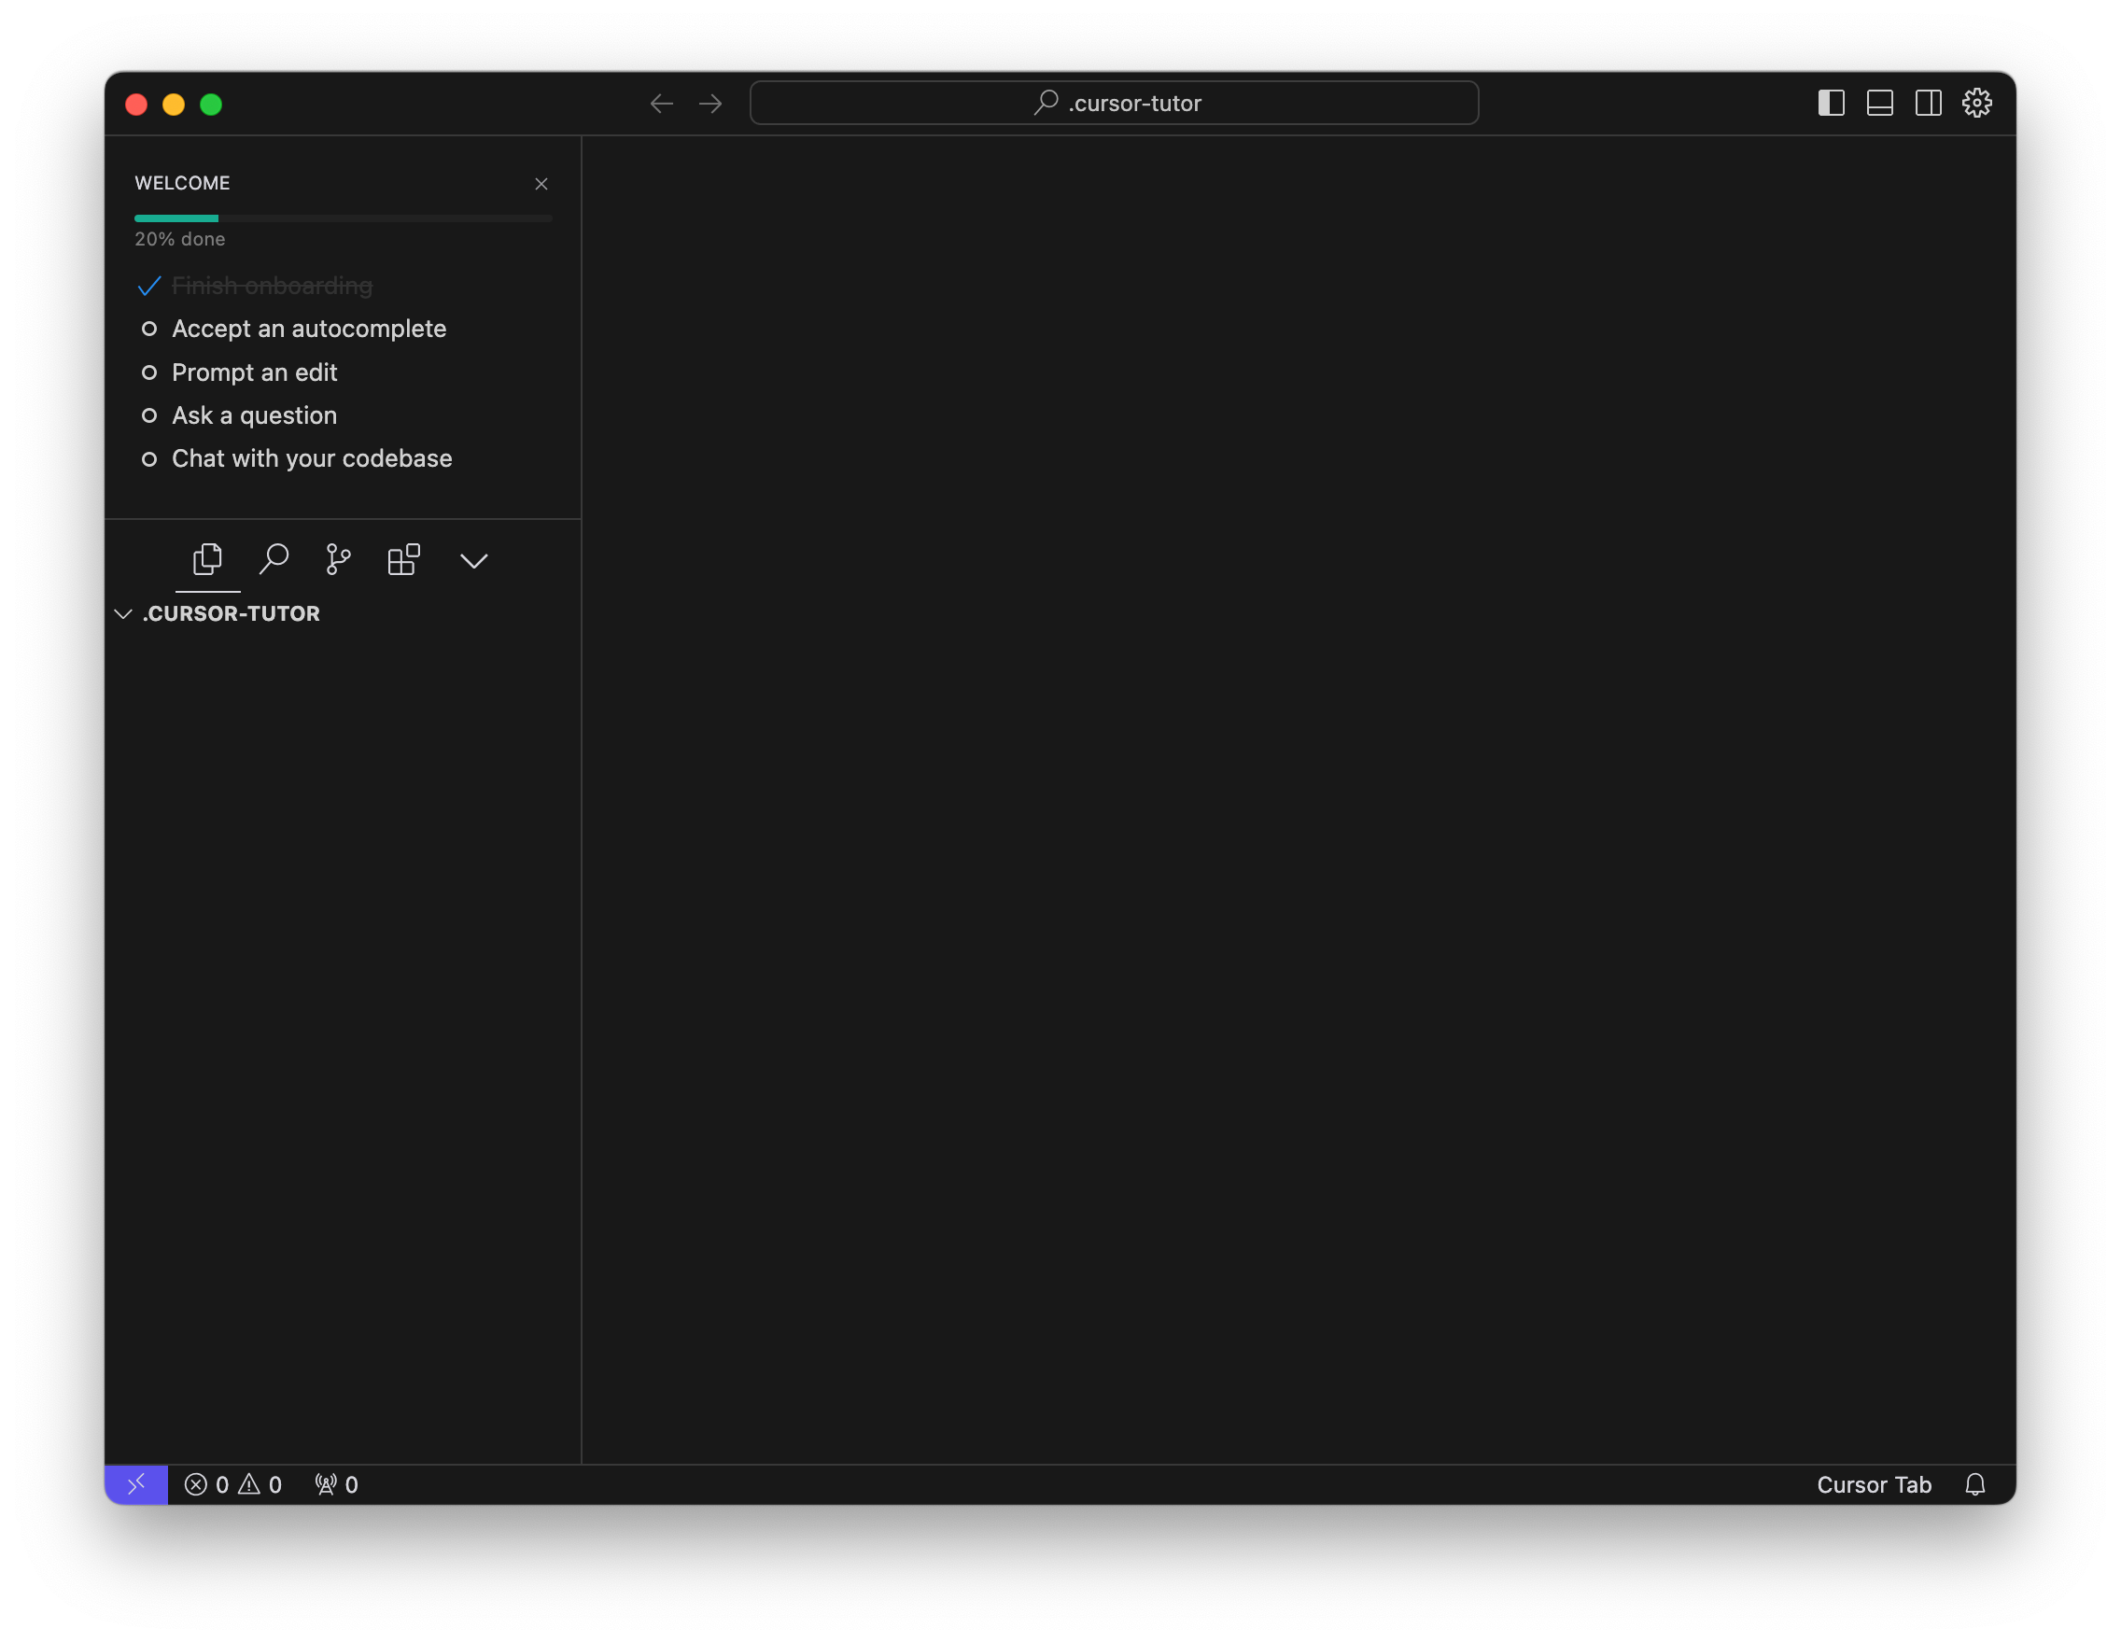Collapse the .CURSOR-TUTOR folder section
This screenshot has width=2121, height=1643.
click(123, 613)
